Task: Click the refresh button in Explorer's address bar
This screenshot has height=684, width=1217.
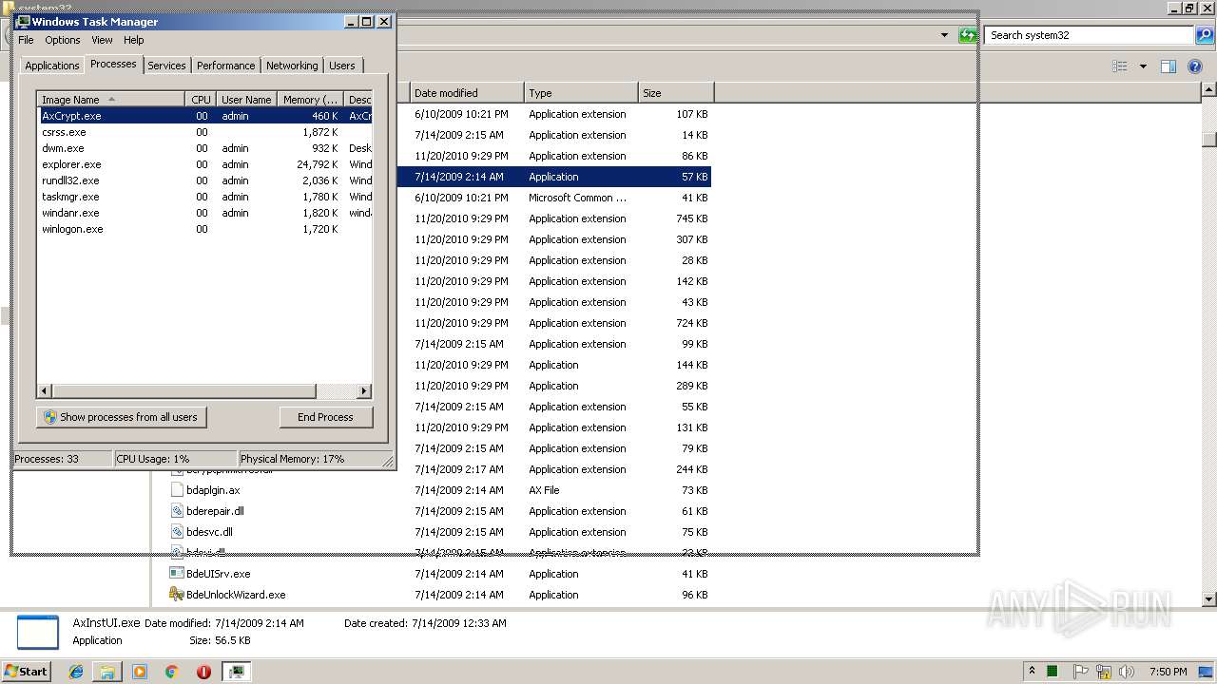Action: point(968,35)
